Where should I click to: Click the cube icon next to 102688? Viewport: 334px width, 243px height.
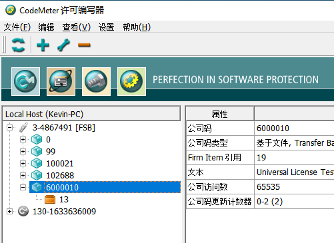(37, 175)
